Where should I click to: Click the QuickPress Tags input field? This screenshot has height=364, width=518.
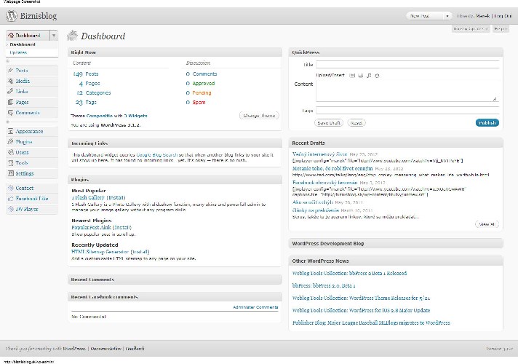click(x=407, y=111)
